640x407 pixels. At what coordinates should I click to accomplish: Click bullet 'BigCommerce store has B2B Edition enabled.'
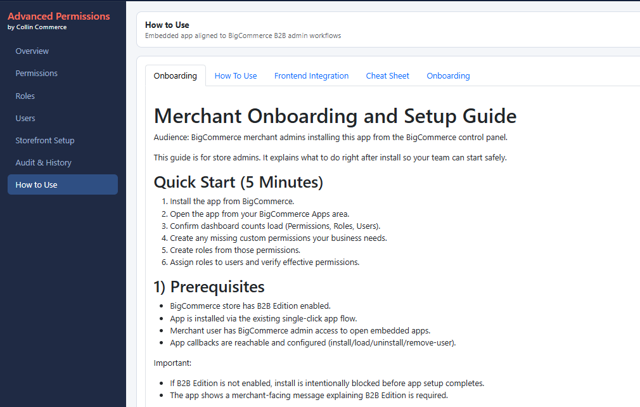tap(250, 306)
